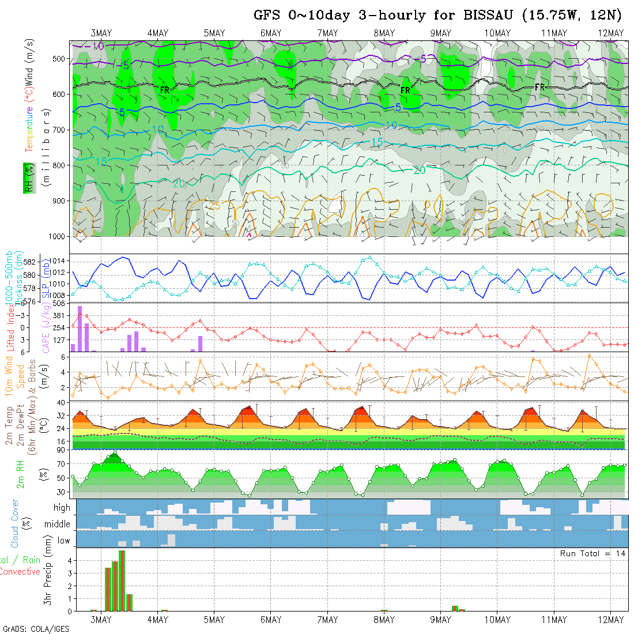Image resolution: width=634 pixels, height=634 pixels.
Task: Click the green RH (%) legend swatch
Action: pyautogui.click(x=29, y=178)
